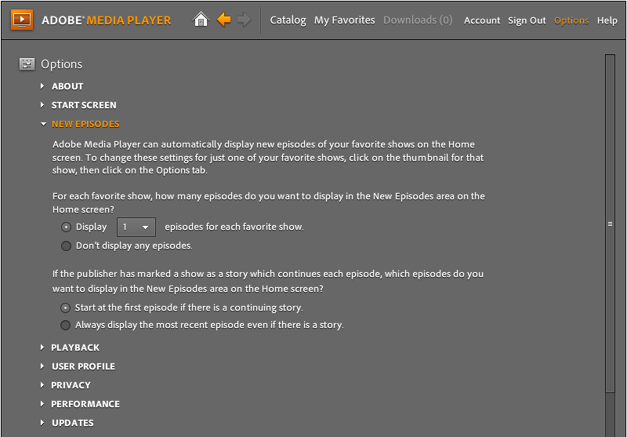The image size is (627, 437).
Task: Click the Options panel icon
Action: (27, 64)
